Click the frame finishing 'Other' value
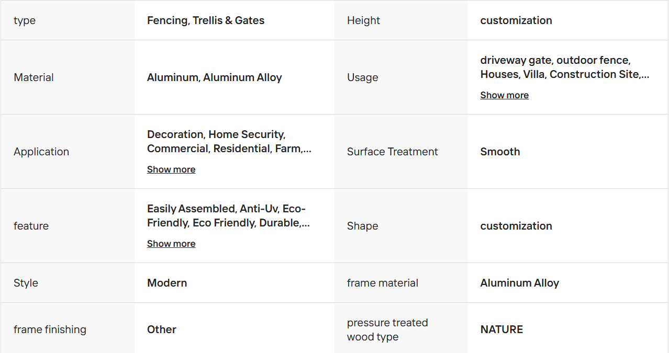This screenshot has height=353, width=669. tap(162, 329)
